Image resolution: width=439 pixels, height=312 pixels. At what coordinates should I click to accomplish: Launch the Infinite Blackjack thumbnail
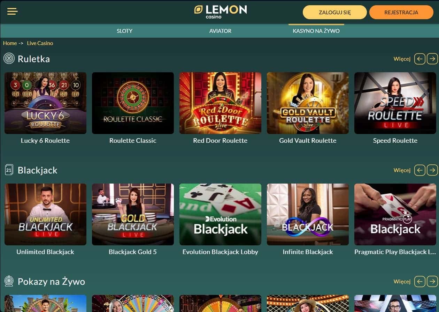coord(308,214)
